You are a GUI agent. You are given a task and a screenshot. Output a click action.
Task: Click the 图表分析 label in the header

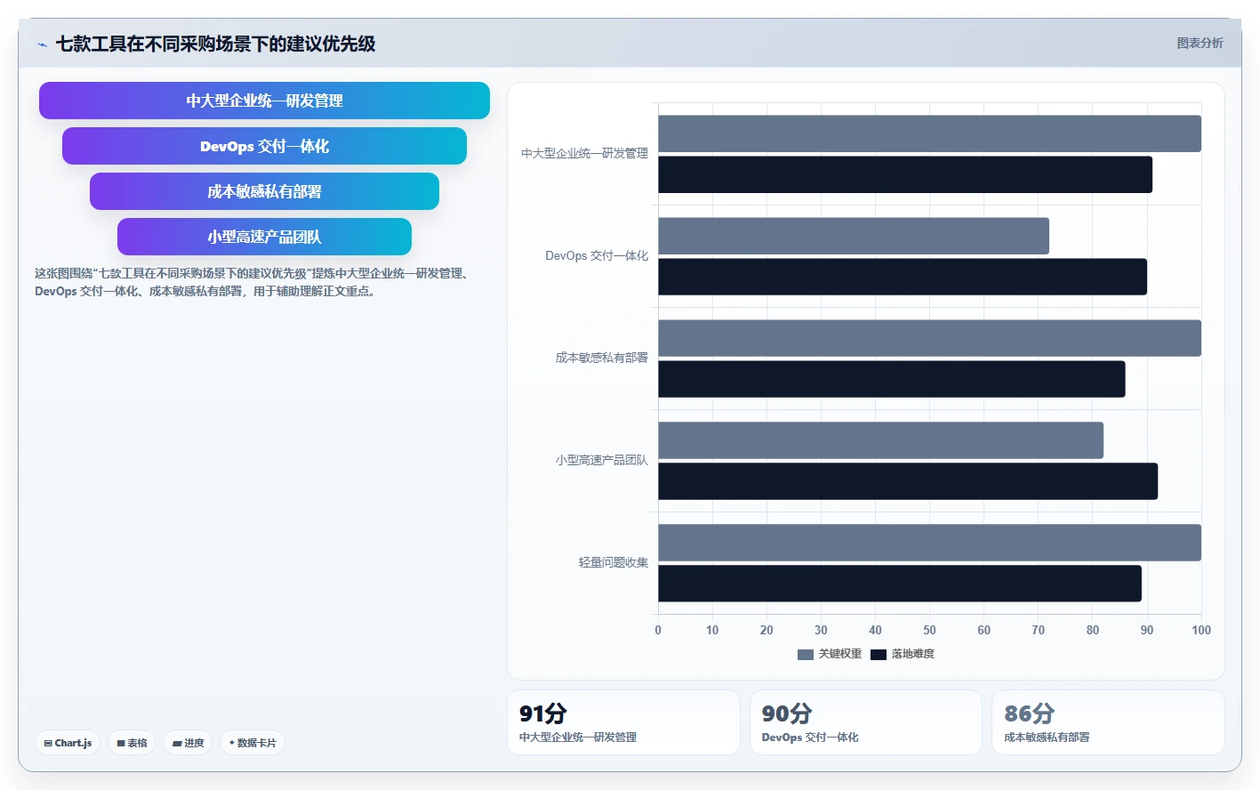point(1200,43)
